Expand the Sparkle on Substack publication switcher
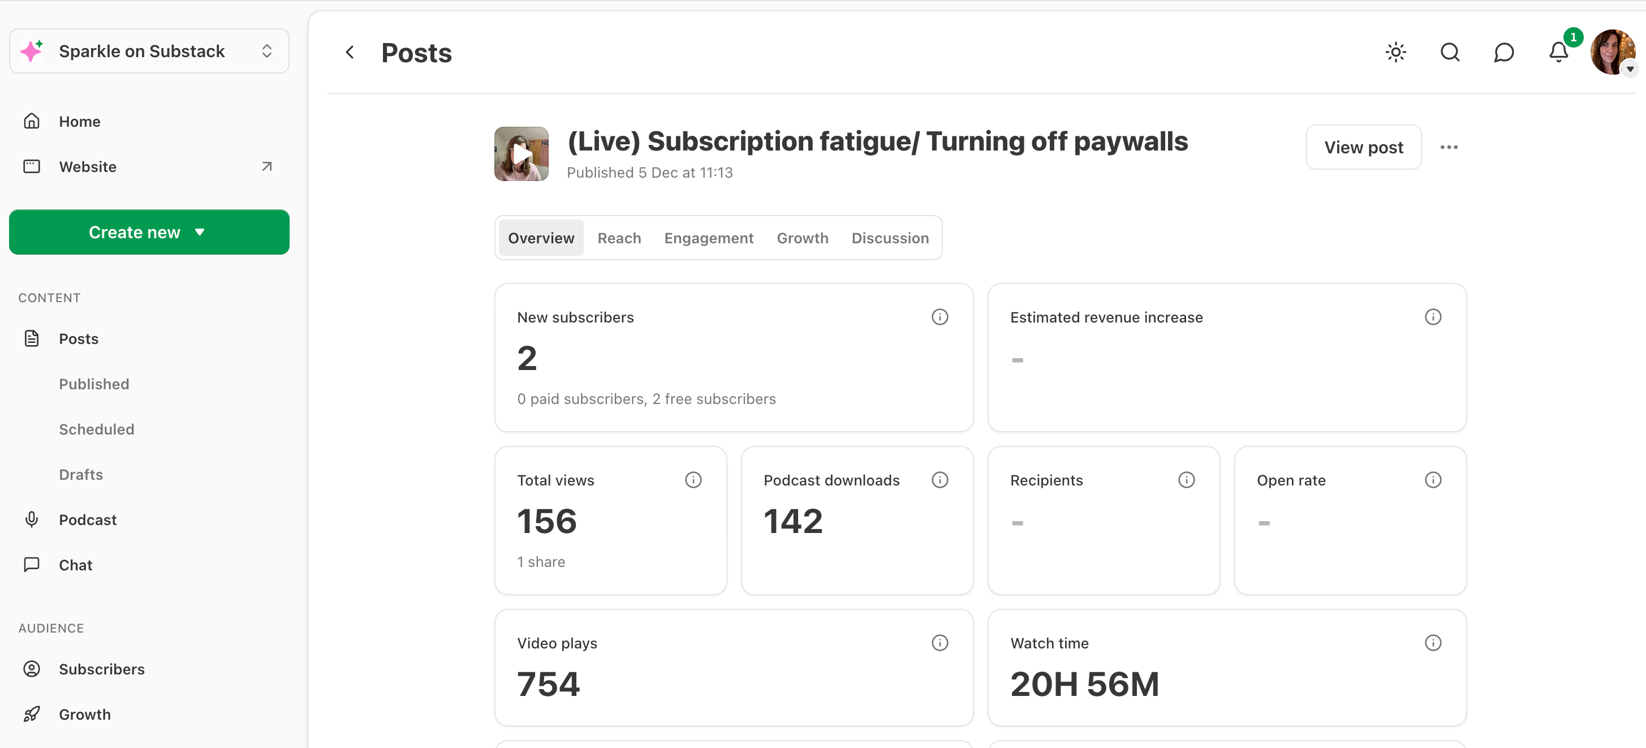This screenshot has height=748, width=1646. pyautogui.click(x=149, y=51)
